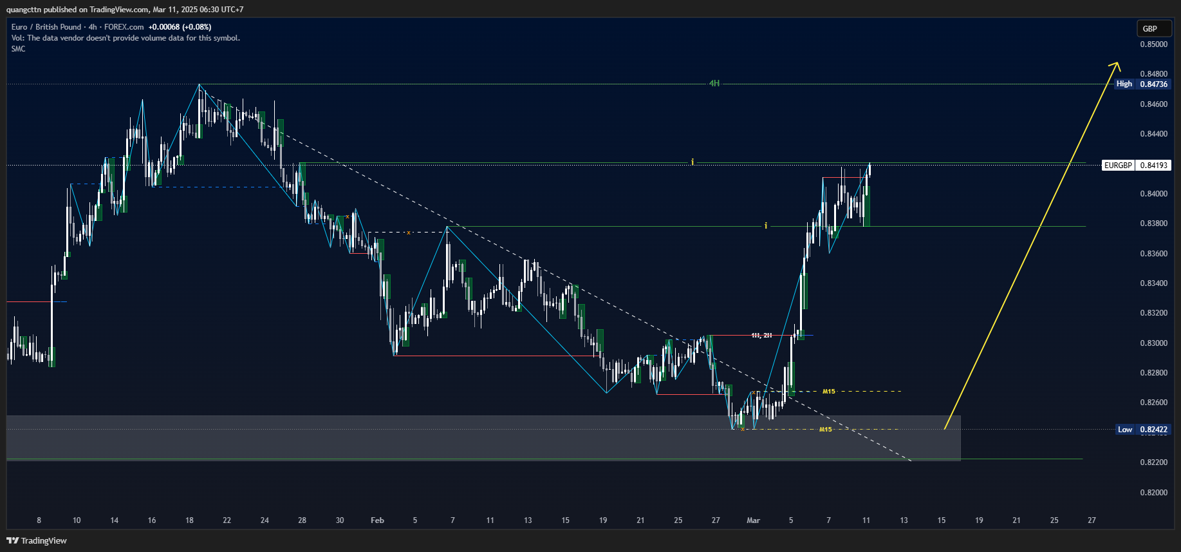Click the 0.83000 price axis value
The height and width of the screenshot is (552, 1181).
tap(1154, 343)
